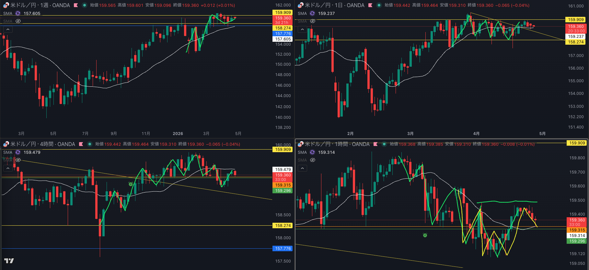Click the white 159.237 SMA price label in daily chart
Screen dimensions: 589x270
576,37
